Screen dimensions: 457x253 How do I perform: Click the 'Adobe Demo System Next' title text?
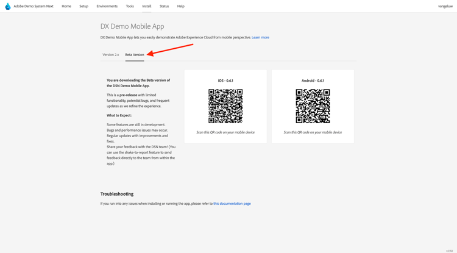pos(34,6)
